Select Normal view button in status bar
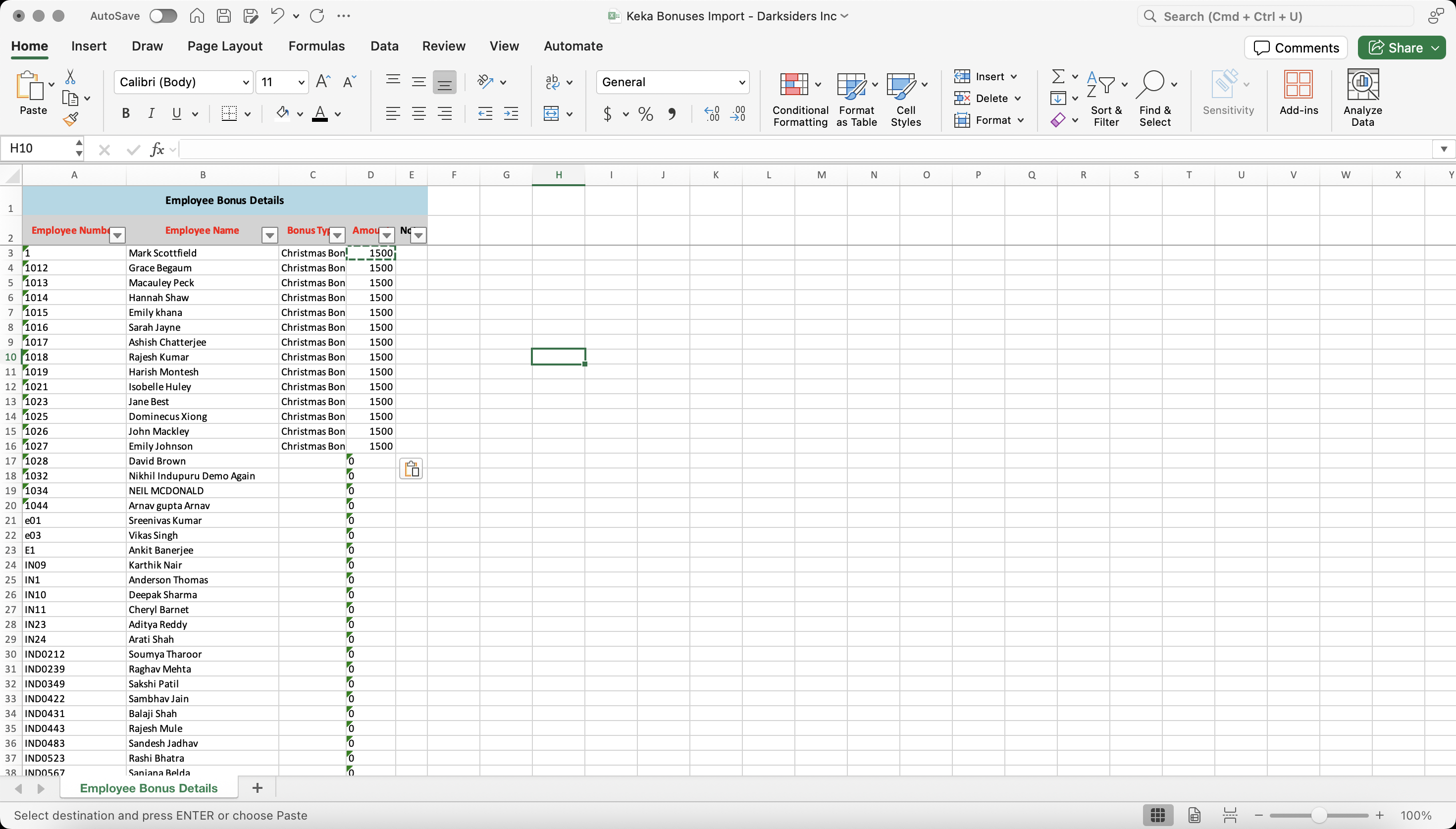The height and width of the screenshot is (829, 1456). [1158, 815]
